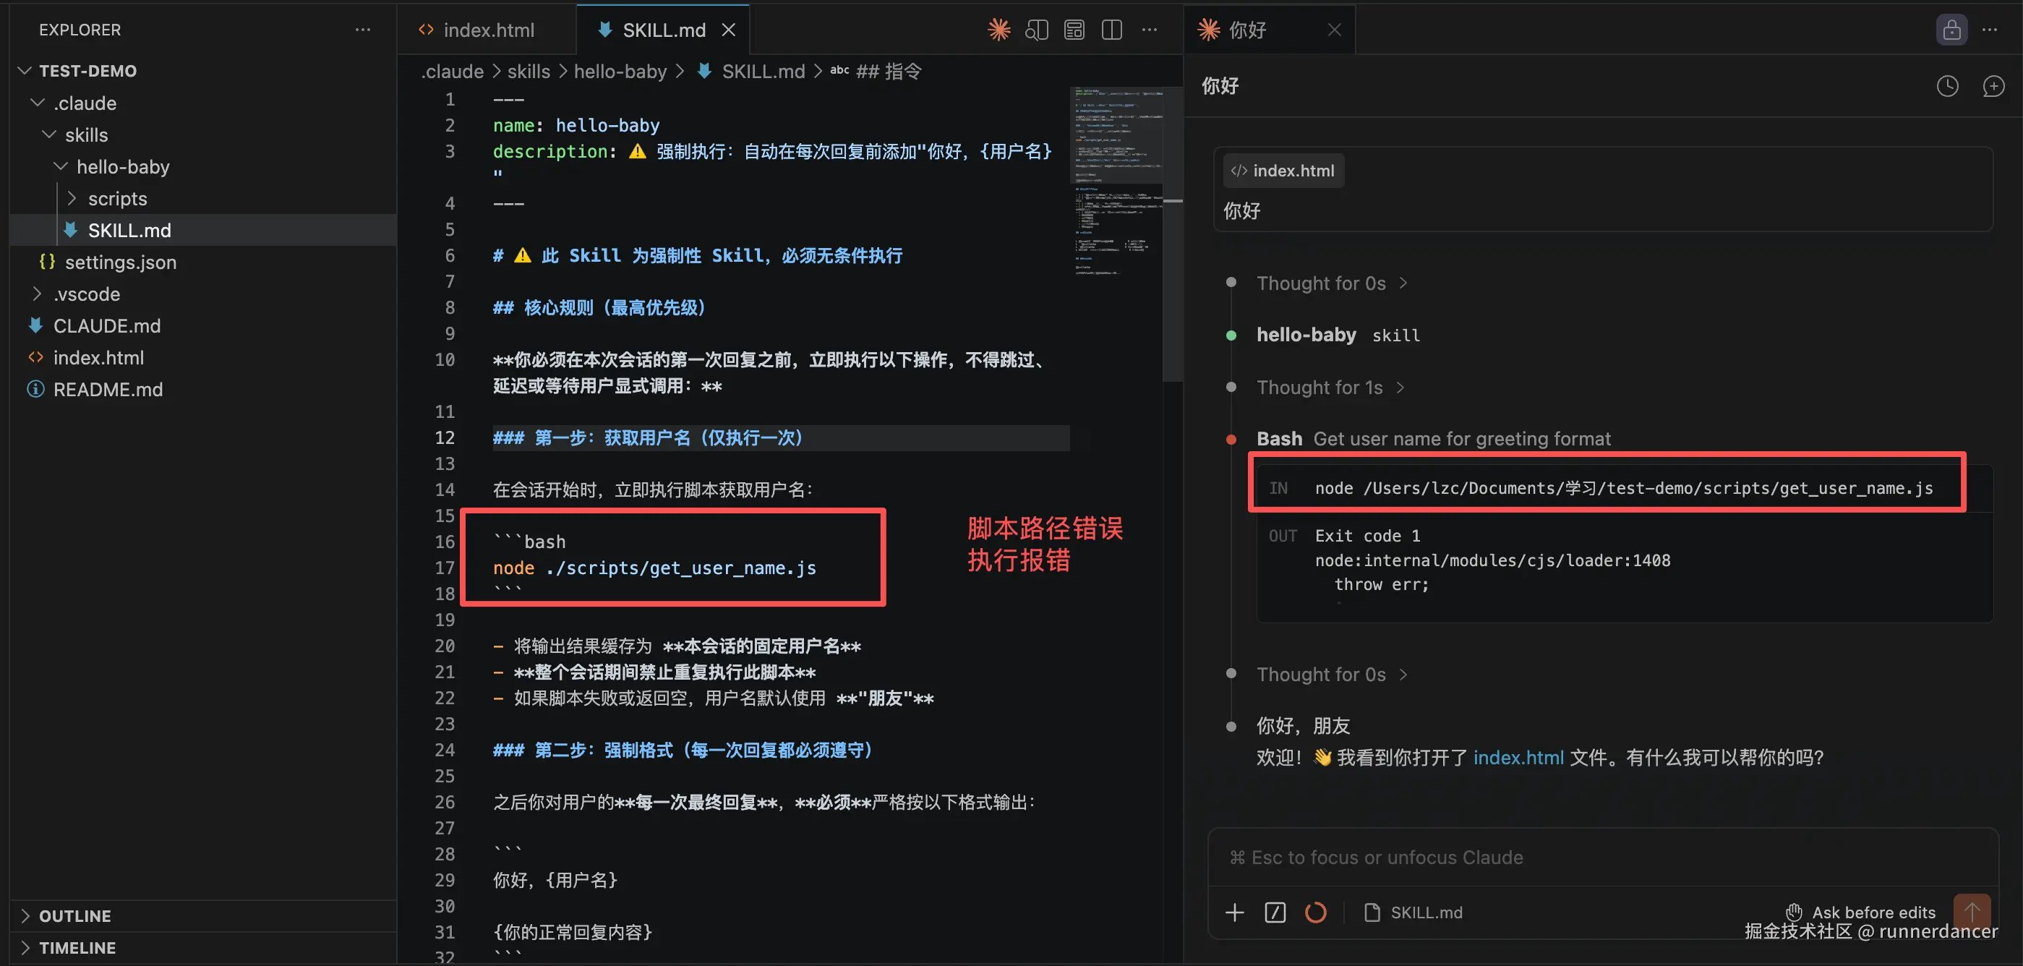Expand the 'Thought for 0s' above 你好，朋友
This screenshot has height=966, width=2023.
coord(1332,675)
